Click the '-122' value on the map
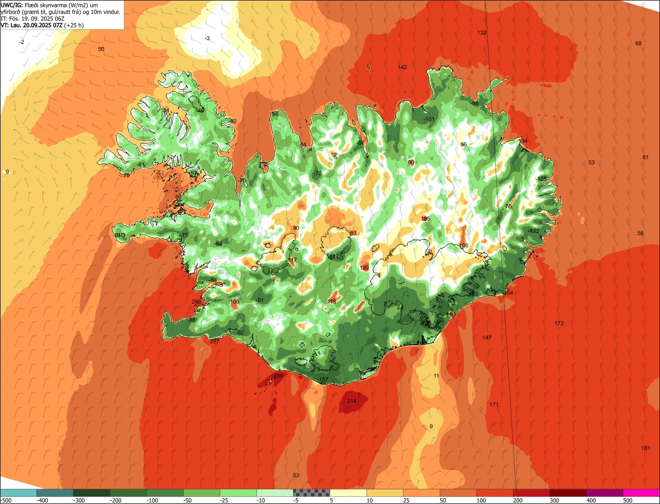Screen dimensions: 660x504 point(534,231)
